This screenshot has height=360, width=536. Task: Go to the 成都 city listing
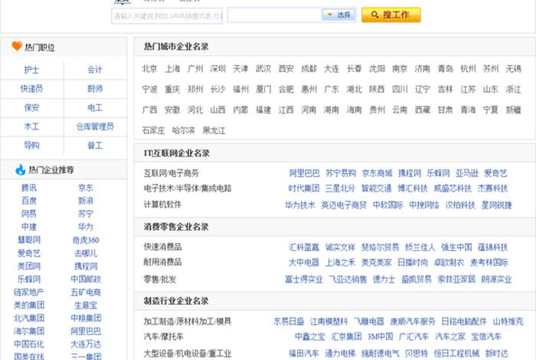pos(309,69)
